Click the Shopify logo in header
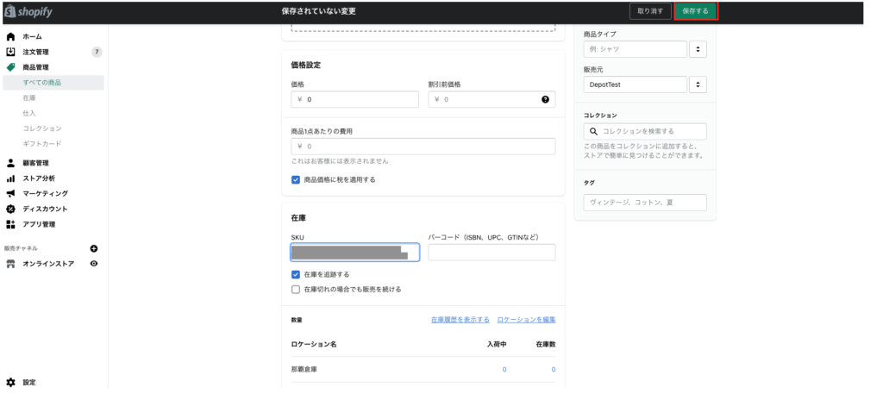Viewport: 883px width, 394px height. click(x=27, y=10)
